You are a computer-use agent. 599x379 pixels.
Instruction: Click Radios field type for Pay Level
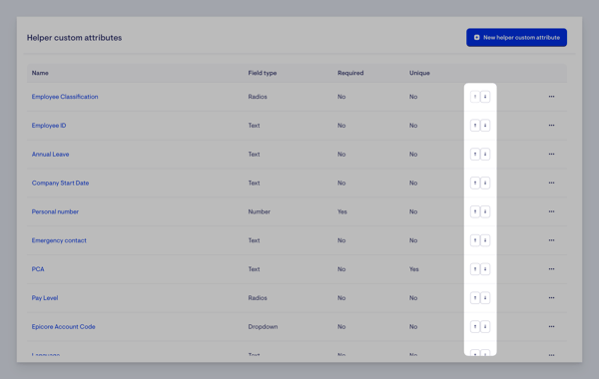[x=258, y=297]
